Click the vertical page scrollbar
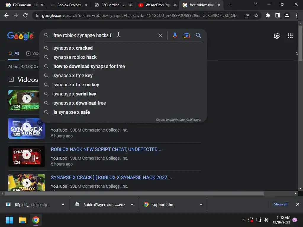The height and width of the screenshot is (227, 303). 300,43
